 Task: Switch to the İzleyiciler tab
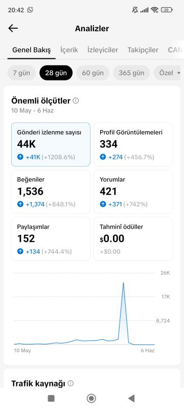(x=103, y=50)
